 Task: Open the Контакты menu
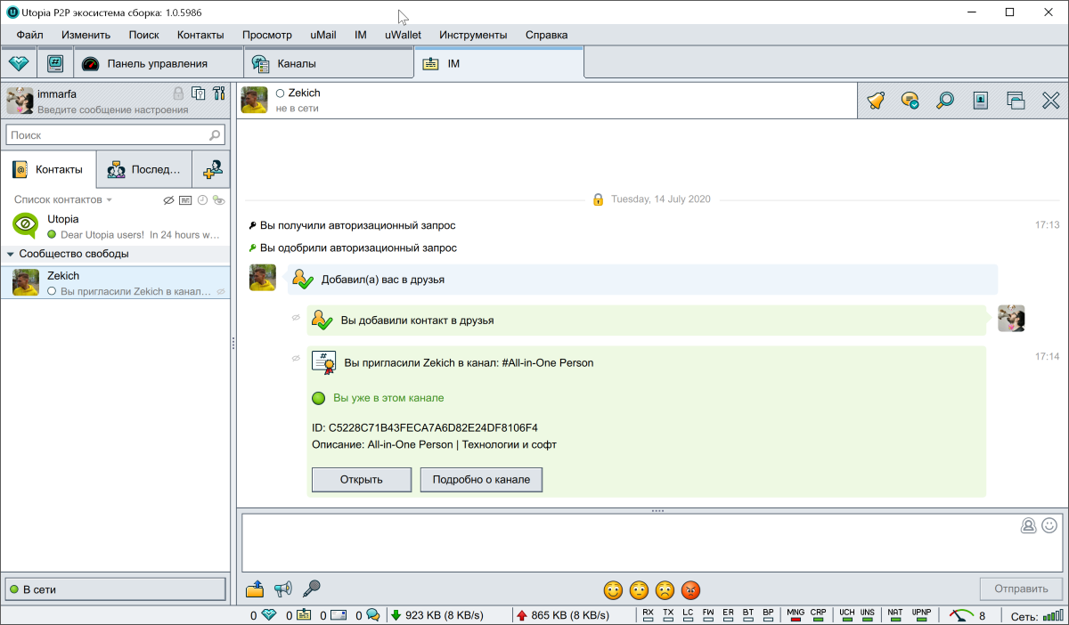(200, 35)
